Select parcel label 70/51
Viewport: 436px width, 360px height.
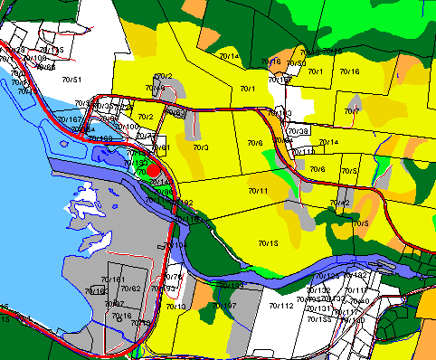(71, 80)
